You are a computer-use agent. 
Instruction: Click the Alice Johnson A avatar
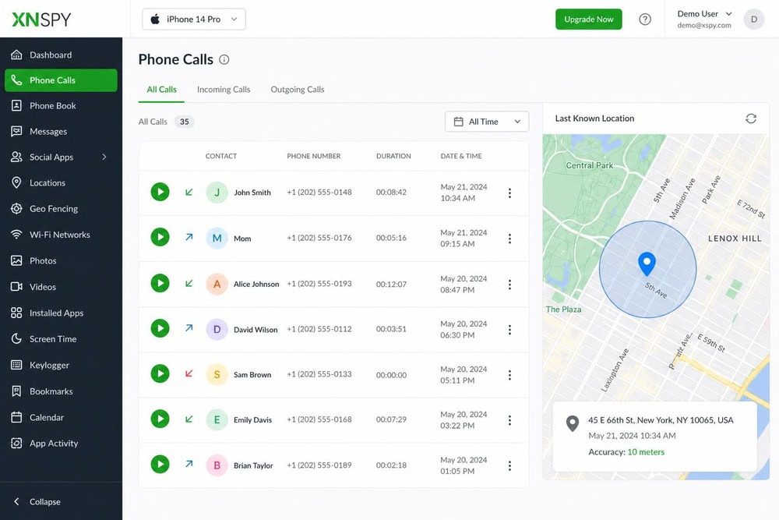pyautogui.click(x=217, y=284)
